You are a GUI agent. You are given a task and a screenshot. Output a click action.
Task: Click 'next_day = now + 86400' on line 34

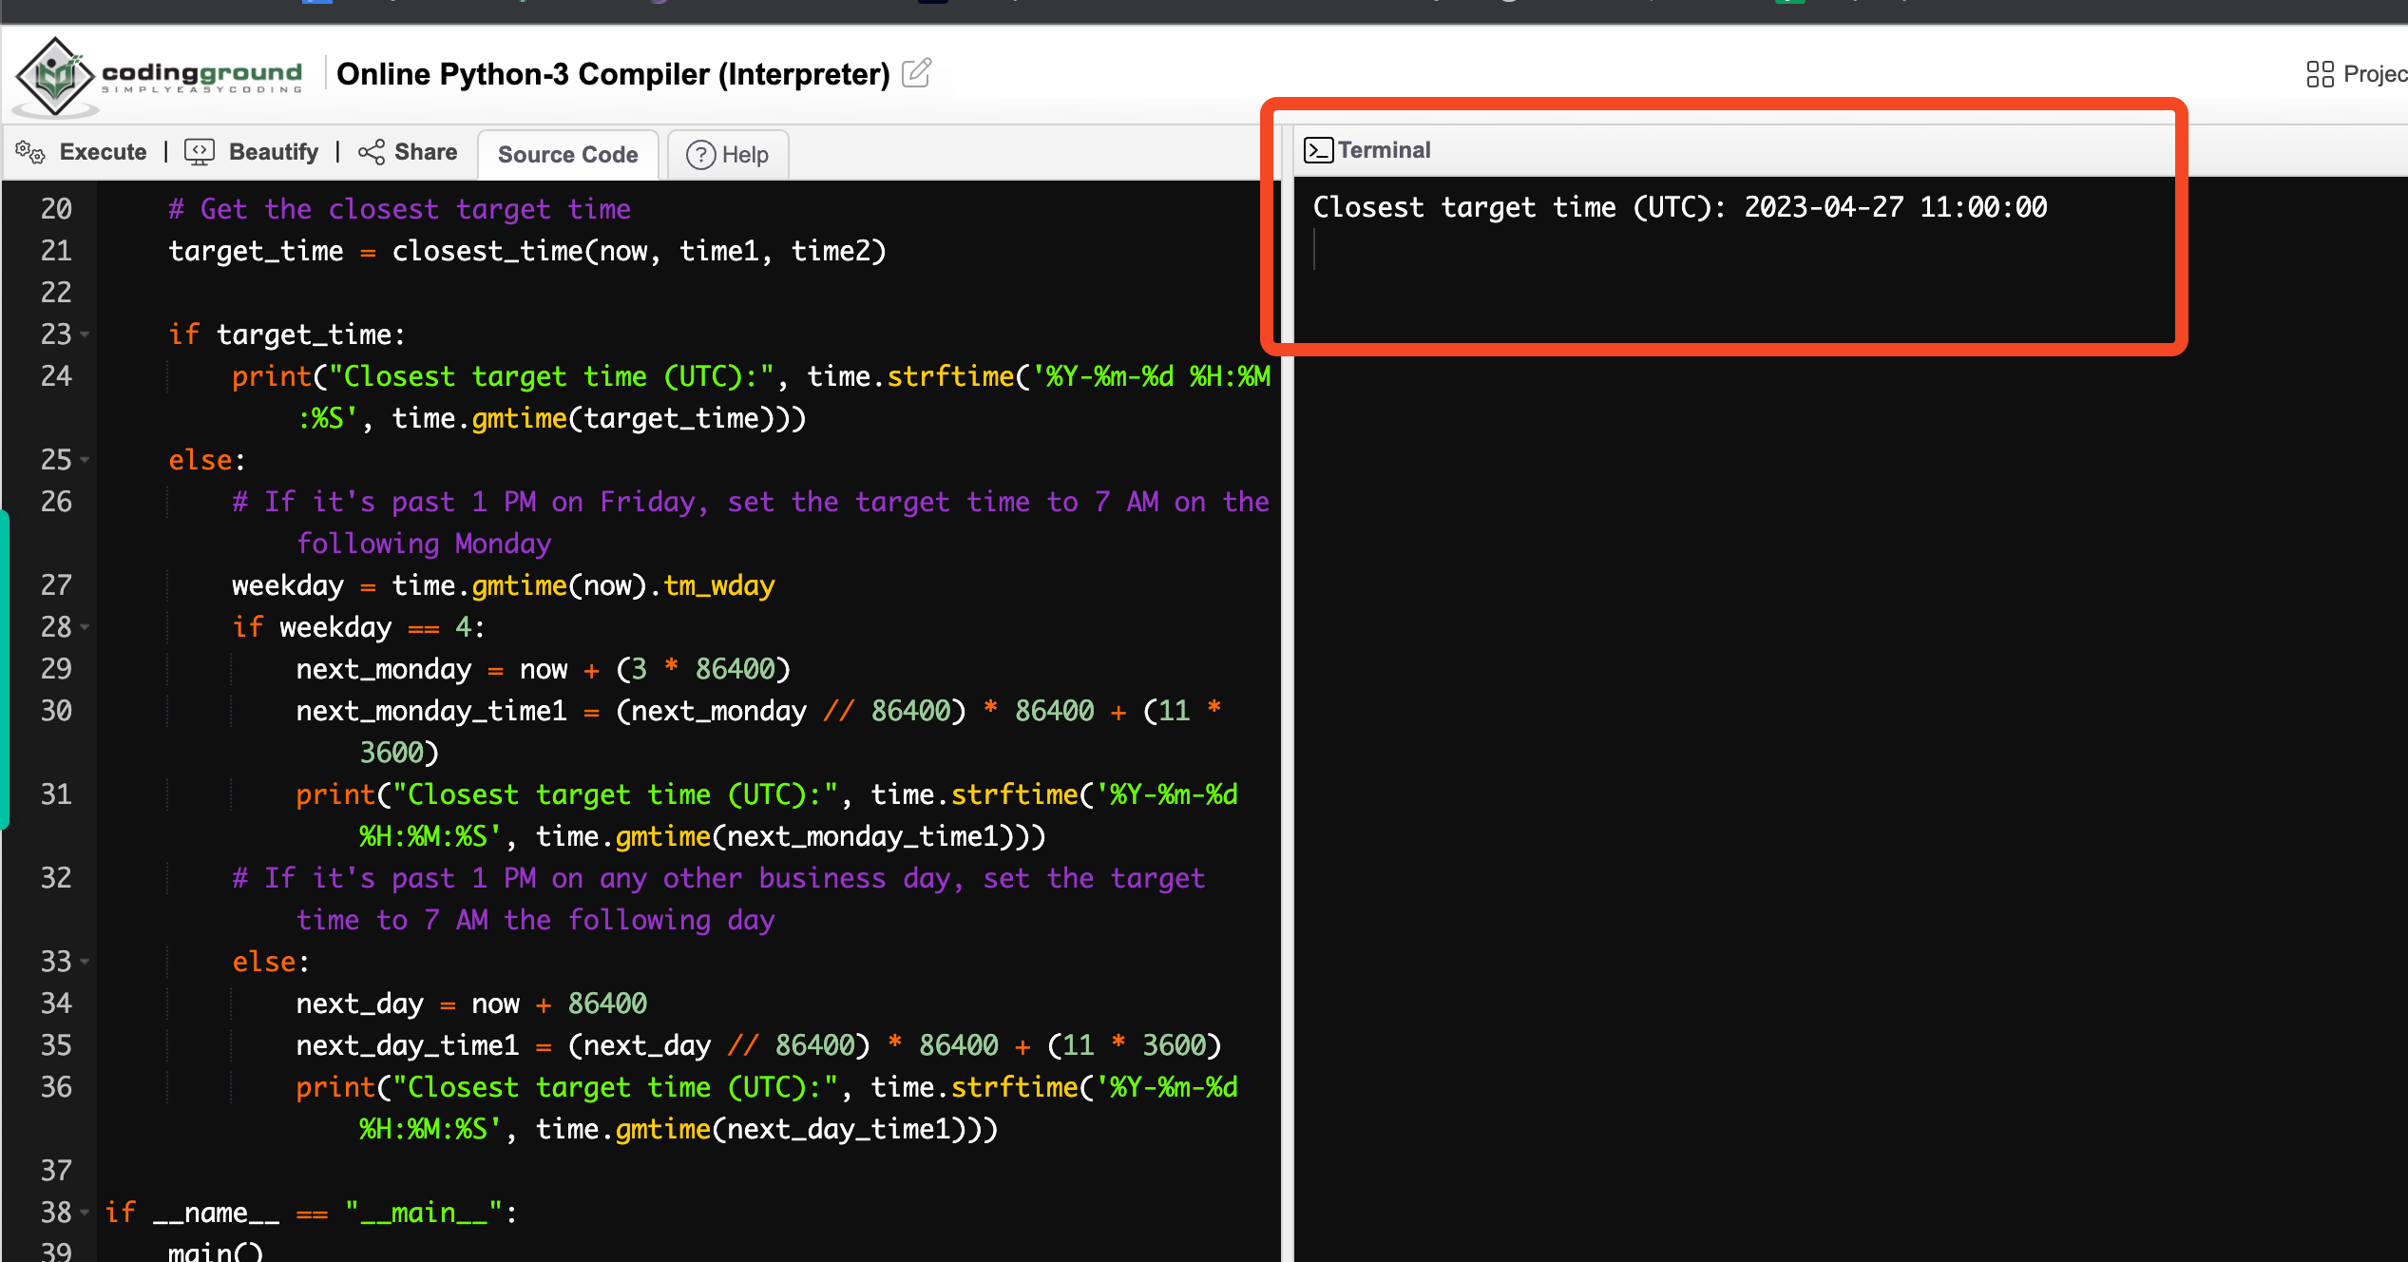point(471,1004)
